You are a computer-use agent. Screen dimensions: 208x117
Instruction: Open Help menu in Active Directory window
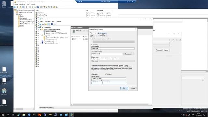point(33,5)
